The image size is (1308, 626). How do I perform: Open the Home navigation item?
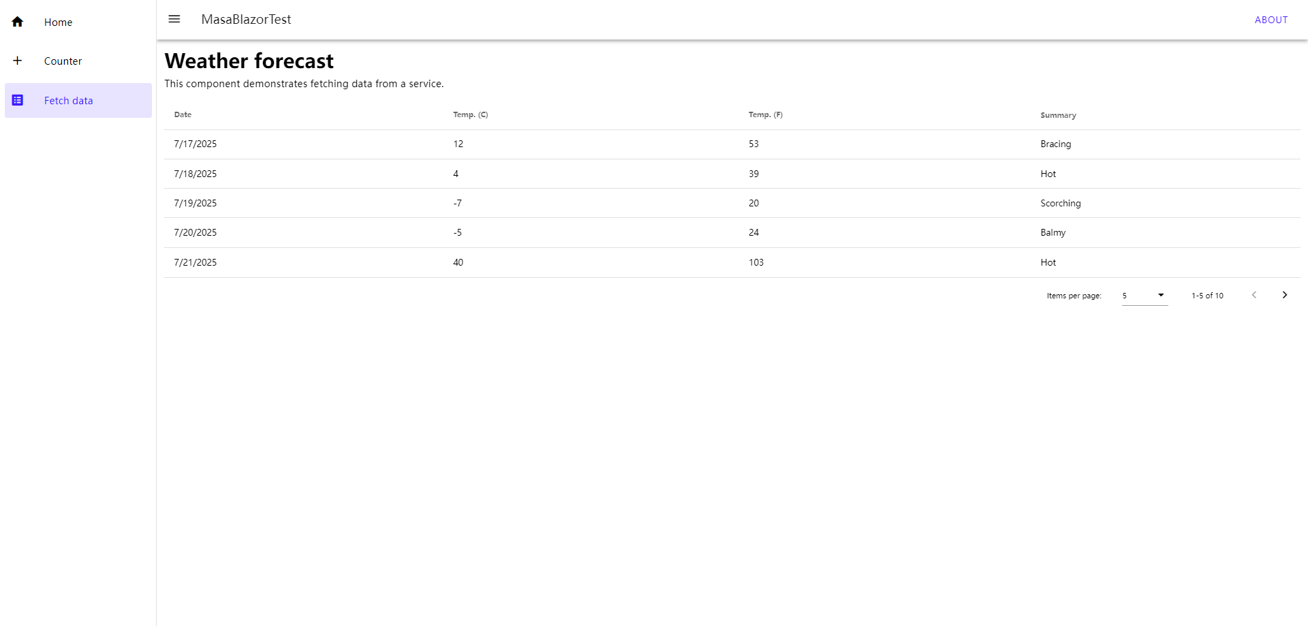(x=59, y=22)
